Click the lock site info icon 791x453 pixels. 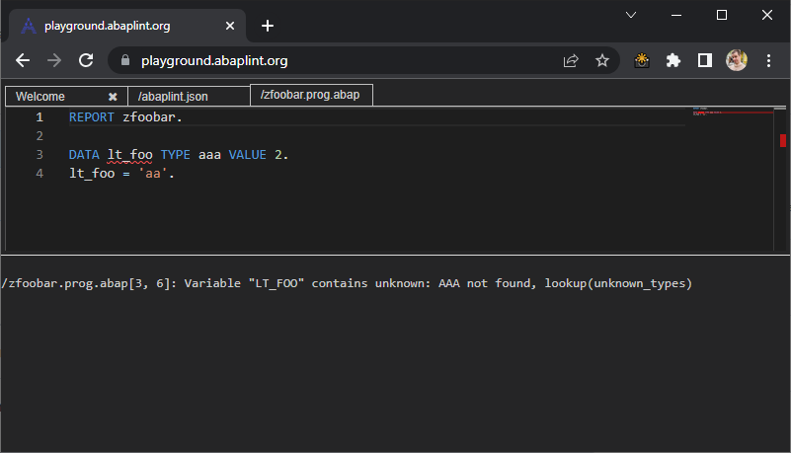point(125,60)
